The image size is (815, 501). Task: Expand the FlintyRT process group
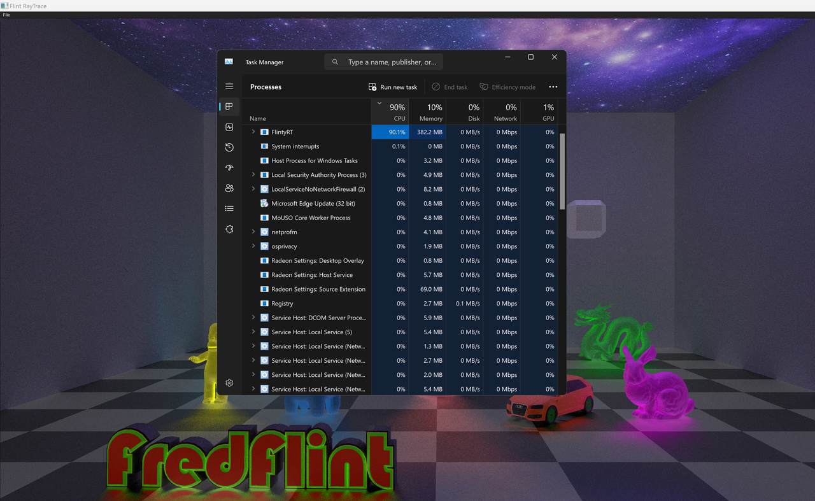point(253,132)
